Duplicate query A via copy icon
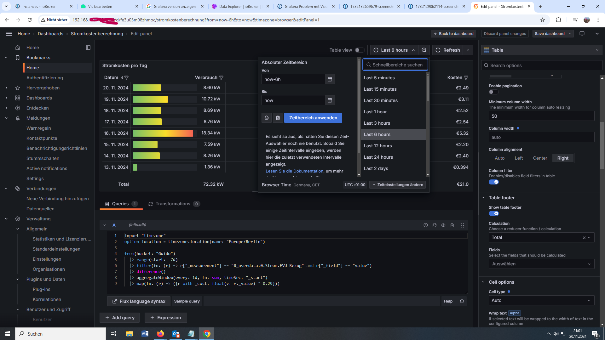The image size is (605, 340). 435,225
